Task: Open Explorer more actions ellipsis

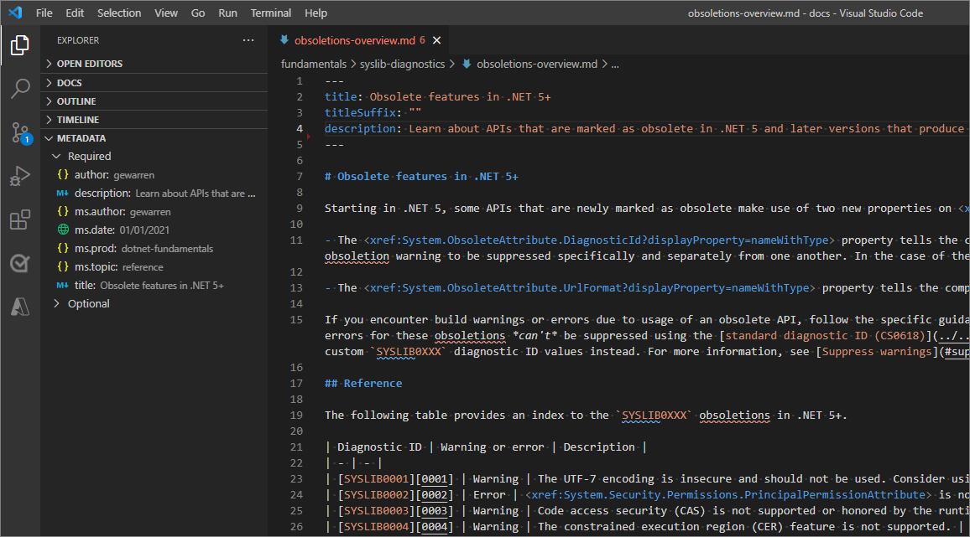Action: tap(248, 40)
